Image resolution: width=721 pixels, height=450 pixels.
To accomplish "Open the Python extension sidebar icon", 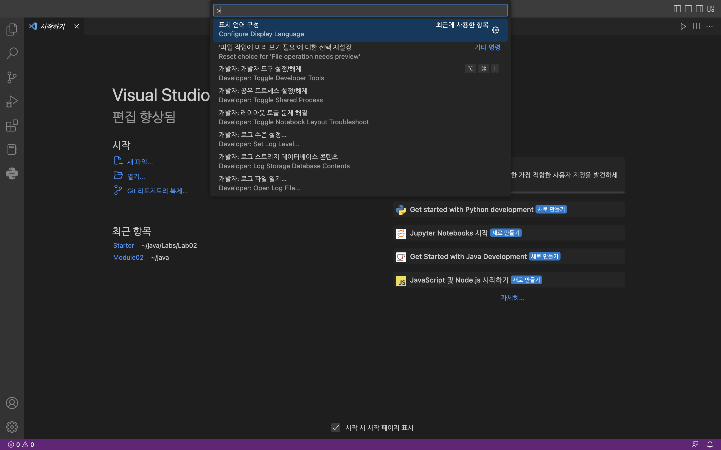I will (x=12, y=173).
